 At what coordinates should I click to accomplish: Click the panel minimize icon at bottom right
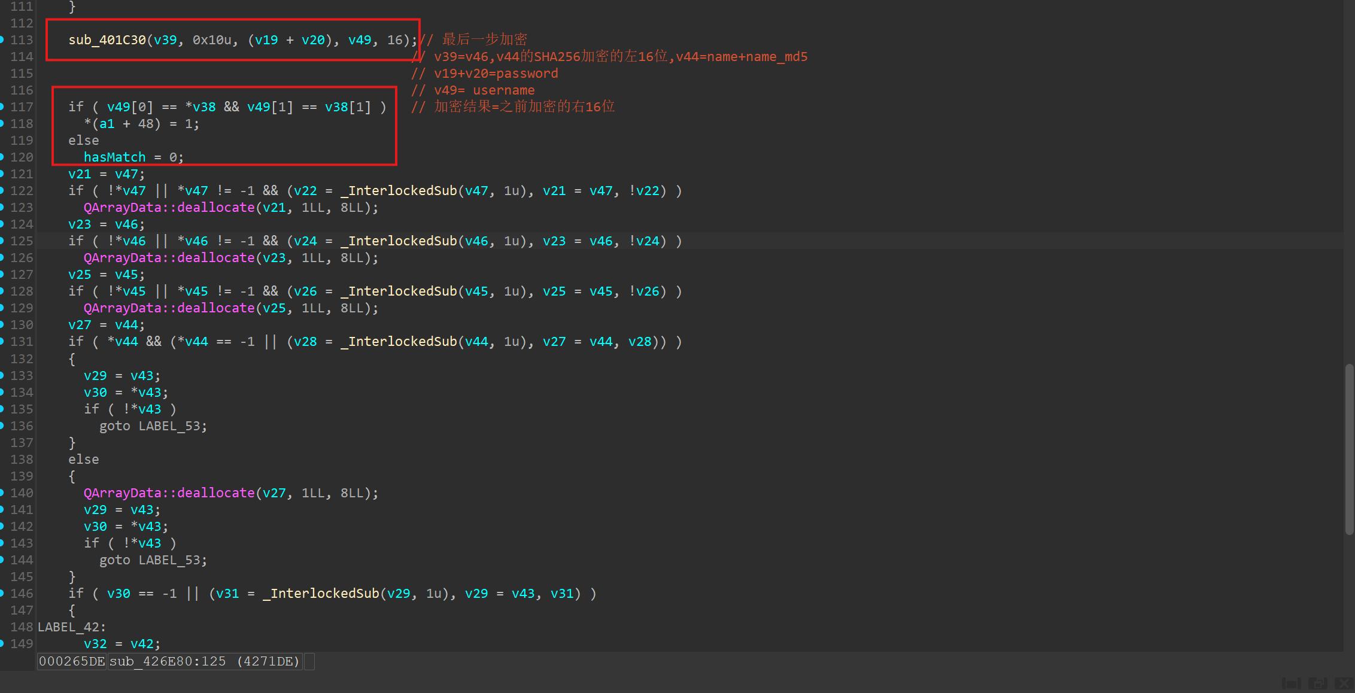tap(1291, 683)
